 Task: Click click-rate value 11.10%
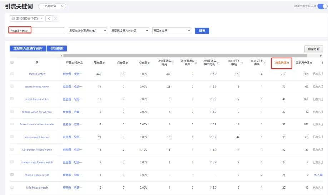tap(143, 150)
